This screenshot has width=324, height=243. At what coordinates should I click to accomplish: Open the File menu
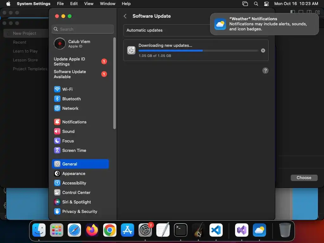60,4
